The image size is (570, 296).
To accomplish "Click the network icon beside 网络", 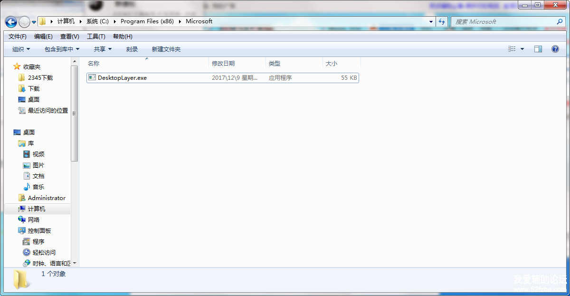I will [22, 220].
